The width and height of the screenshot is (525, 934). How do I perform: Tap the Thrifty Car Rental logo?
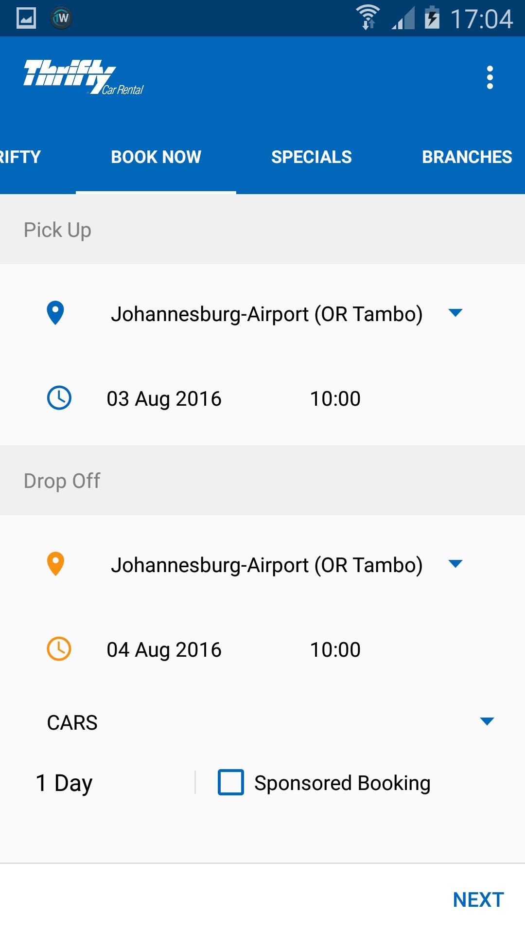[84, 77]
